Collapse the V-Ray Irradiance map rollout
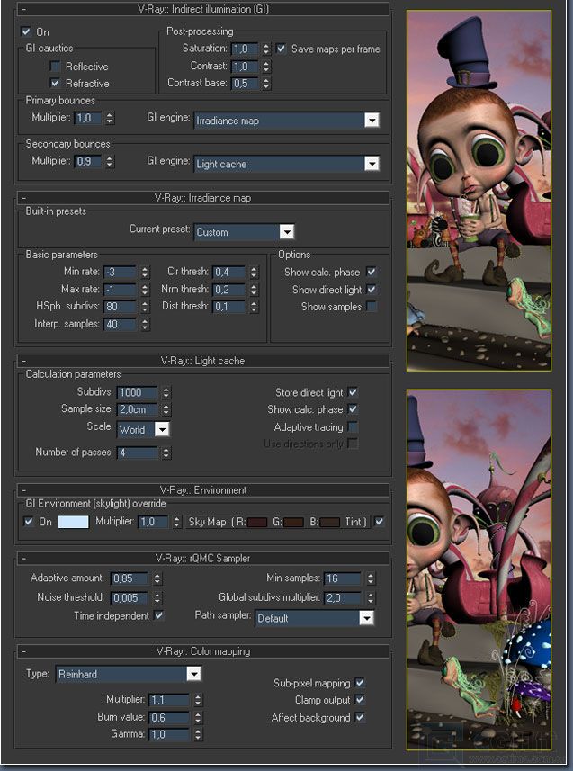This screenshot has height=771, width=573. tap(203, 198)
